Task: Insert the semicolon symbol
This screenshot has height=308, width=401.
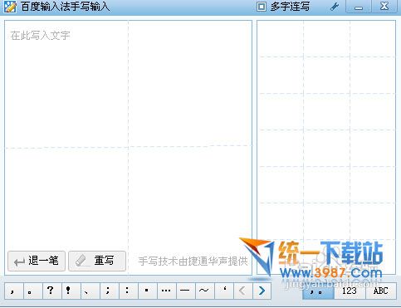Action: pyautogui.click(x=110, y=291)
